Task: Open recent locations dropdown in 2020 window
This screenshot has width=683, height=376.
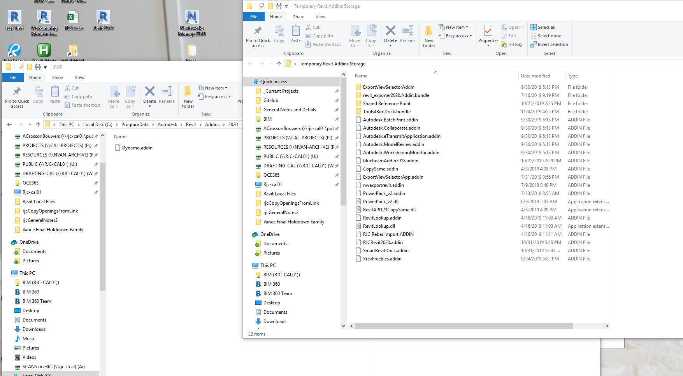Action: [x=30, y=125]
